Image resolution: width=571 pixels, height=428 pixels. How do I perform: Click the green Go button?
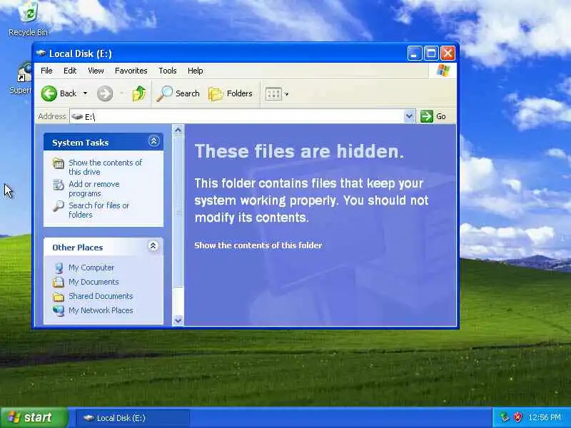pyautogui.click(x=433, y=116)
